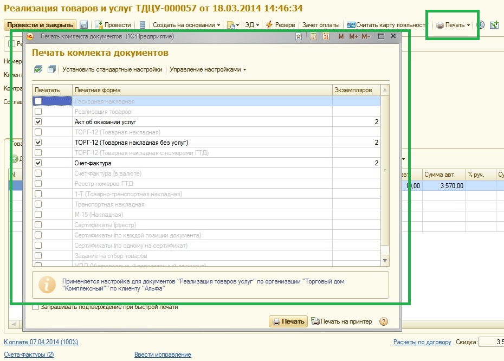Open the ЭД menu
Screen dimensions: 504x361
pos(253,25)
